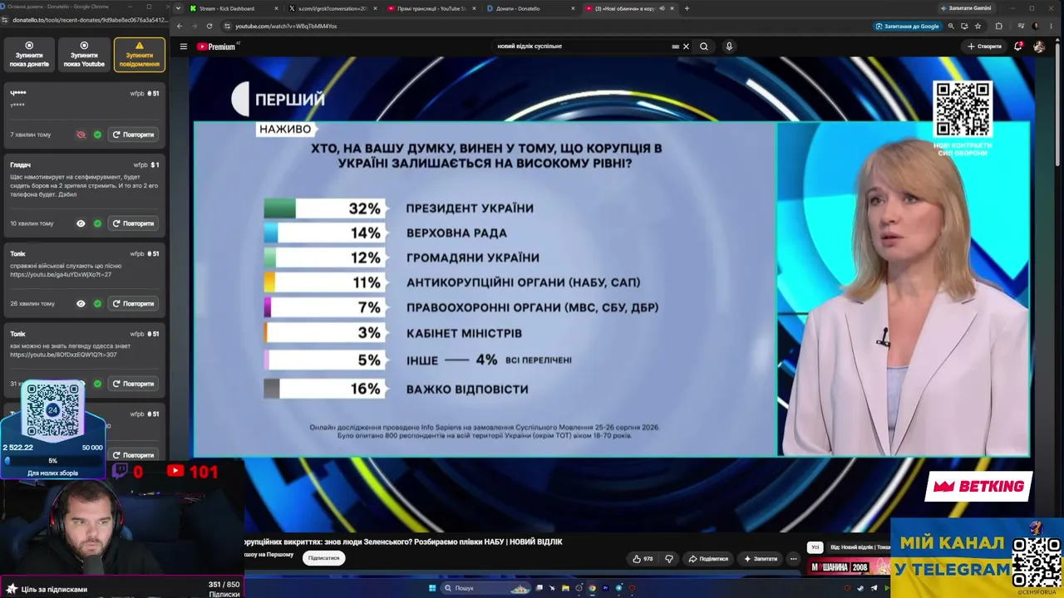This screenshot has height=598, width=1064.
Task: Select the Усі filter chip
Action: [815, 547]
